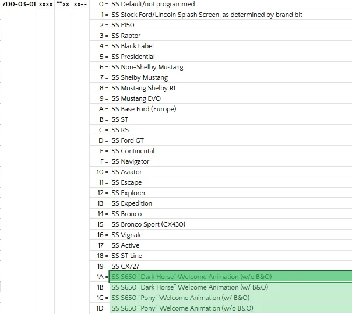The width and height of the screenshot is (352, 314).
Task: Select the "SS Aviator" cell
Action: pos(231,172)
